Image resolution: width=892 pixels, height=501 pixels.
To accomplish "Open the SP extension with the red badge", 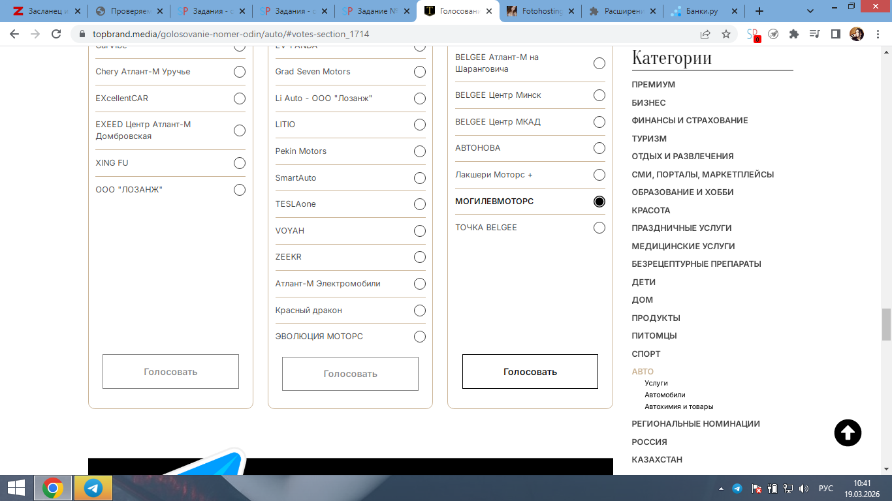I will (x=754, y=35).
